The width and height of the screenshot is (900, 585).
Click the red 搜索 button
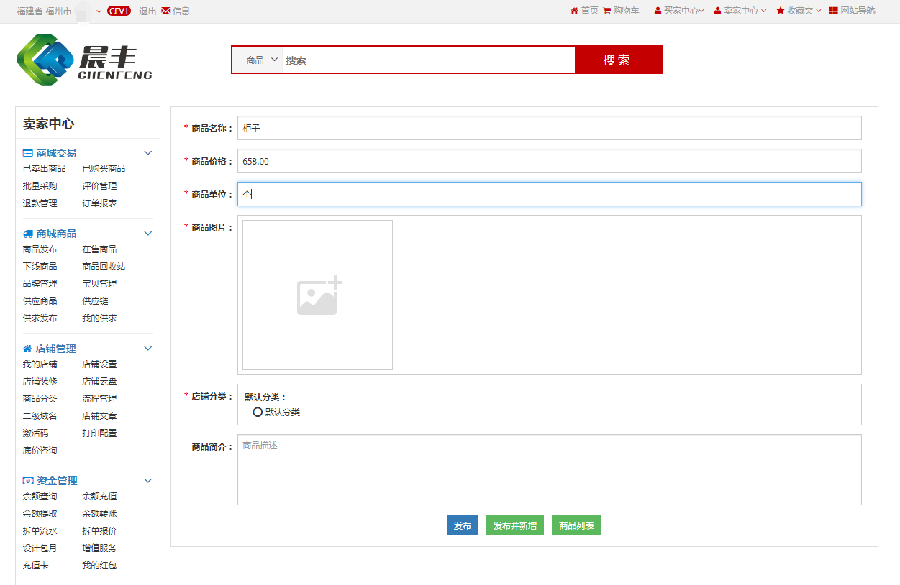(x=618, y=60)
